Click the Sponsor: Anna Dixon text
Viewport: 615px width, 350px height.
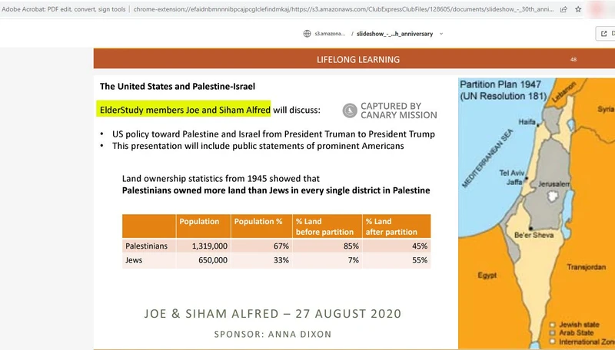[x=272, y=335]
